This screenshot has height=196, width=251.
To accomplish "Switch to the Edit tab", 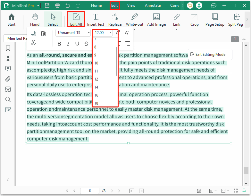I will (114, 5).
